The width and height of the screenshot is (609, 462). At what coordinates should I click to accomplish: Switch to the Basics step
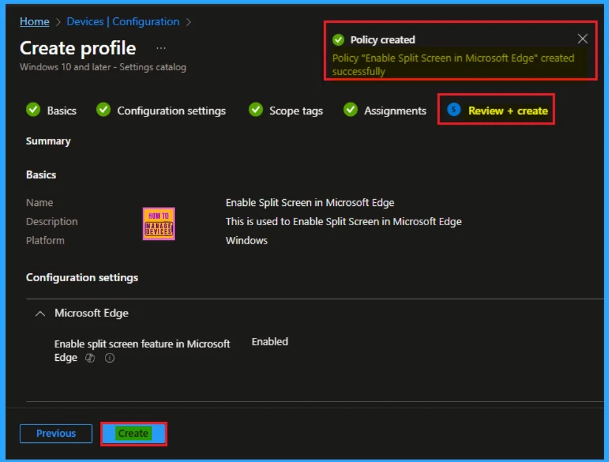point(61,110)
